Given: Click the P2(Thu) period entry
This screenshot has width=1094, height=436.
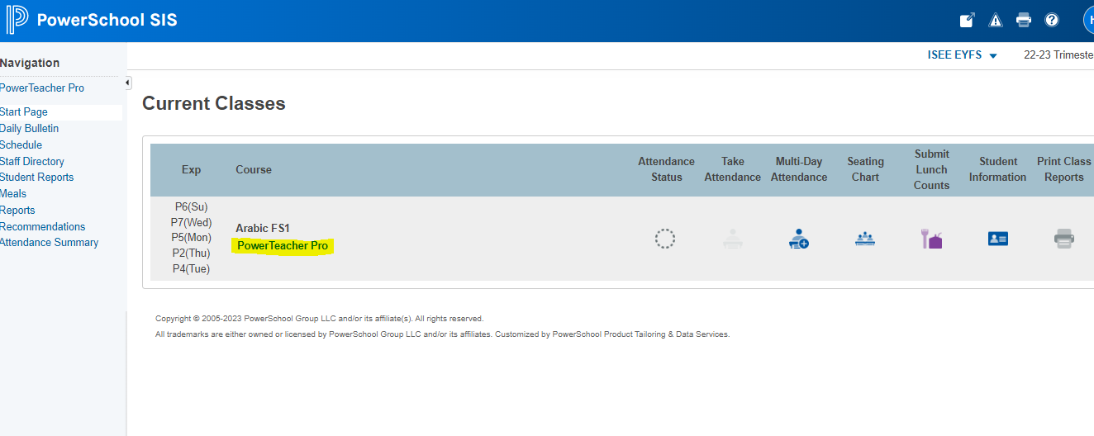Looking at the screenshot, I should tap(191, 254).
